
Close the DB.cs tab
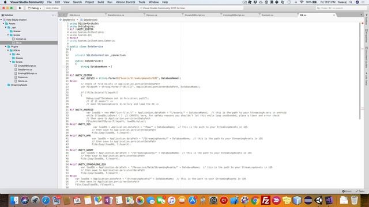tap(334, 16)
